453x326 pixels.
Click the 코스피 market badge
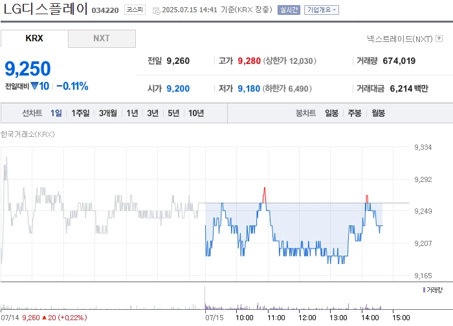(135, 10)
